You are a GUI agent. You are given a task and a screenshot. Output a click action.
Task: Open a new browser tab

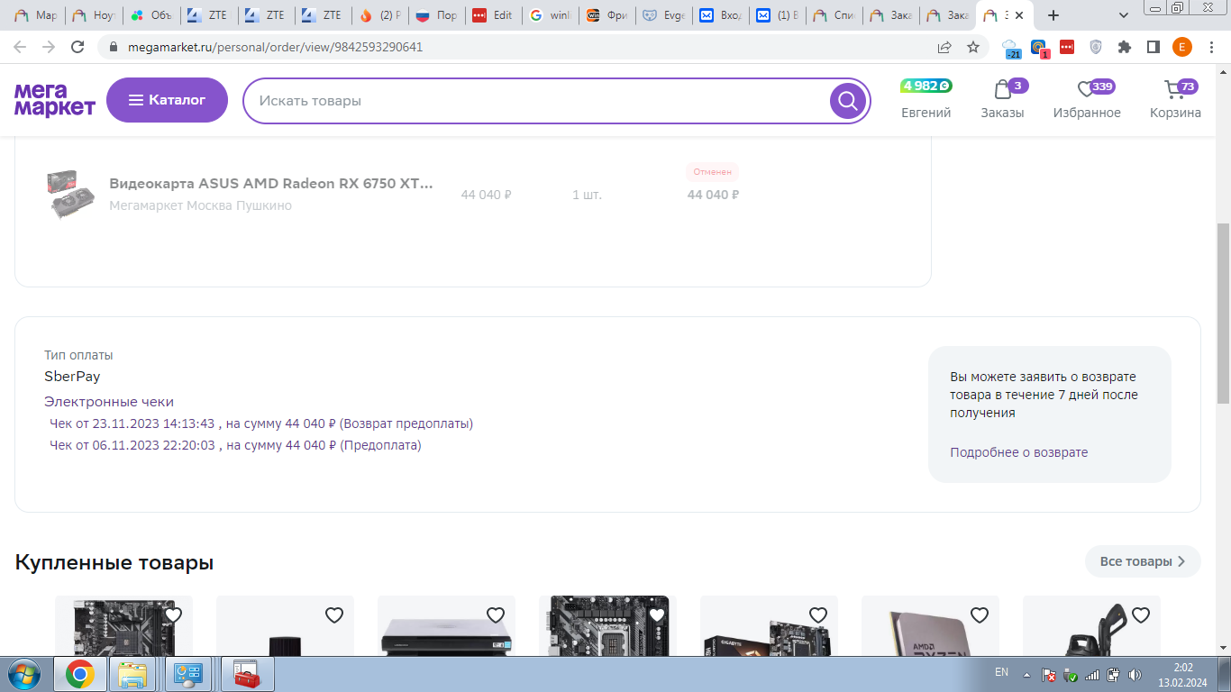coord(1053,15)
